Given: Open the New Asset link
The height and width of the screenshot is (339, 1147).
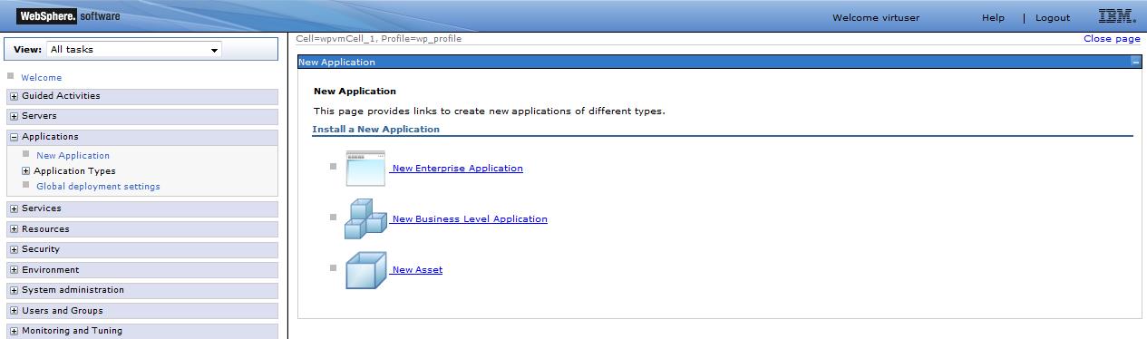Looking at the screenshot, I should 417,270.
